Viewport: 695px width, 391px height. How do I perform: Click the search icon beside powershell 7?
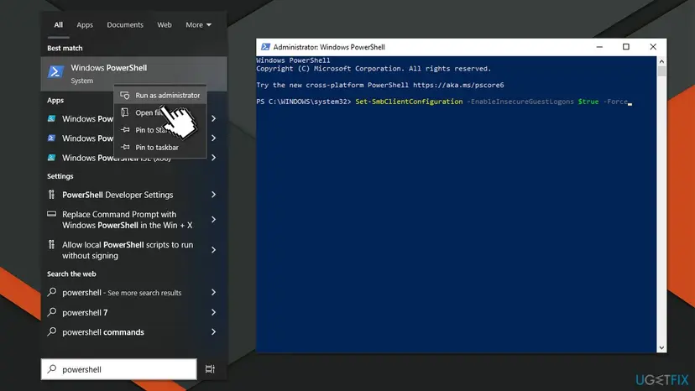click(52, 311)
